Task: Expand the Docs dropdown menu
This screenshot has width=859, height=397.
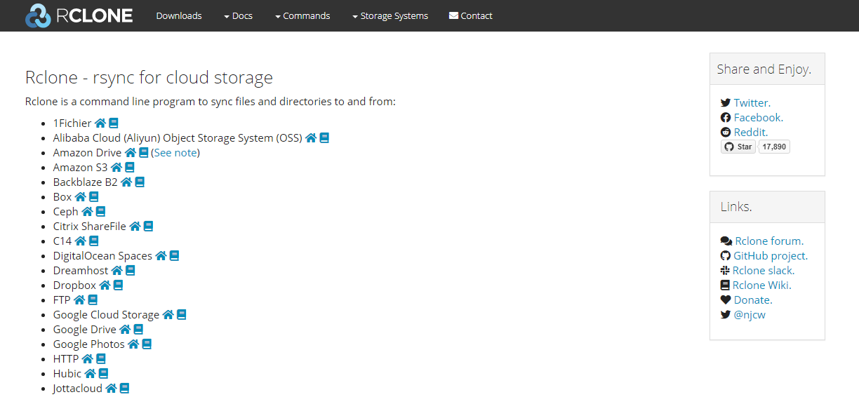Action: pos(238,15)
